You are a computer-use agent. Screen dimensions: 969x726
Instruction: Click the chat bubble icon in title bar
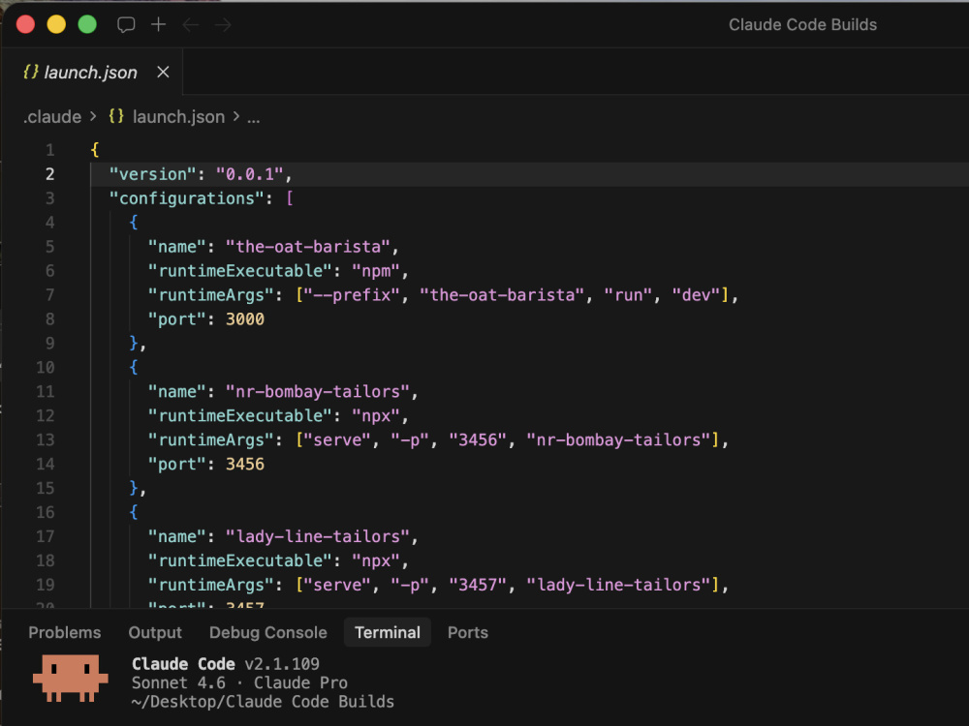126,25
